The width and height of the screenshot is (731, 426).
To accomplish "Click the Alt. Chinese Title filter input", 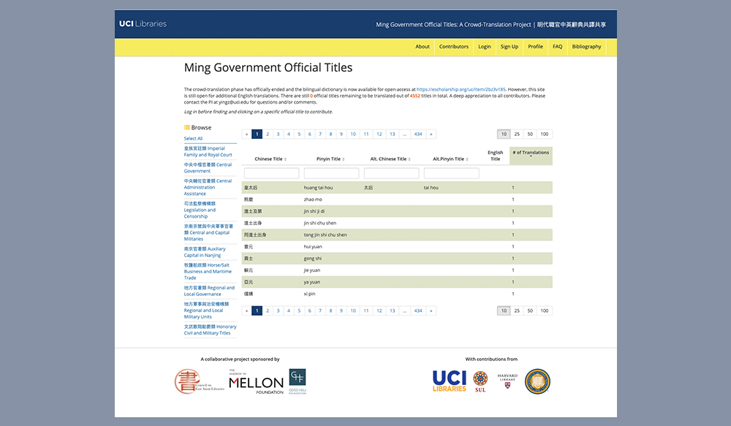I will pyautogui.click(x=391, y=173).
